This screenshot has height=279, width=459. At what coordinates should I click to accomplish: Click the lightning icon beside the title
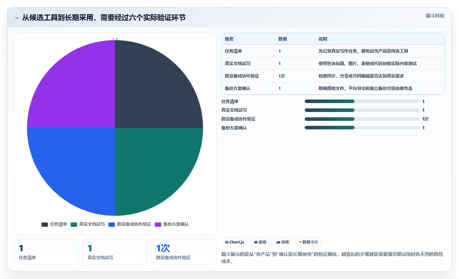coord(17,18)
